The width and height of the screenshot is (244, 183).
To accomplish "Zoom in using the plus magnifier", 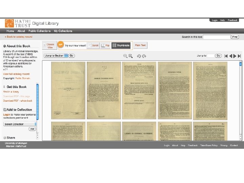I will coord(130,56).
